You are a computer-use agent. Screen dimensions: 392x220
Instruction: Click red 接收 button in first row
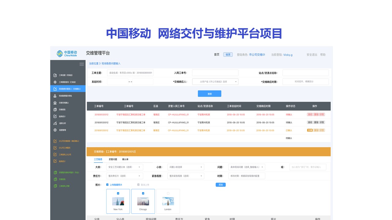coord(310,115)
